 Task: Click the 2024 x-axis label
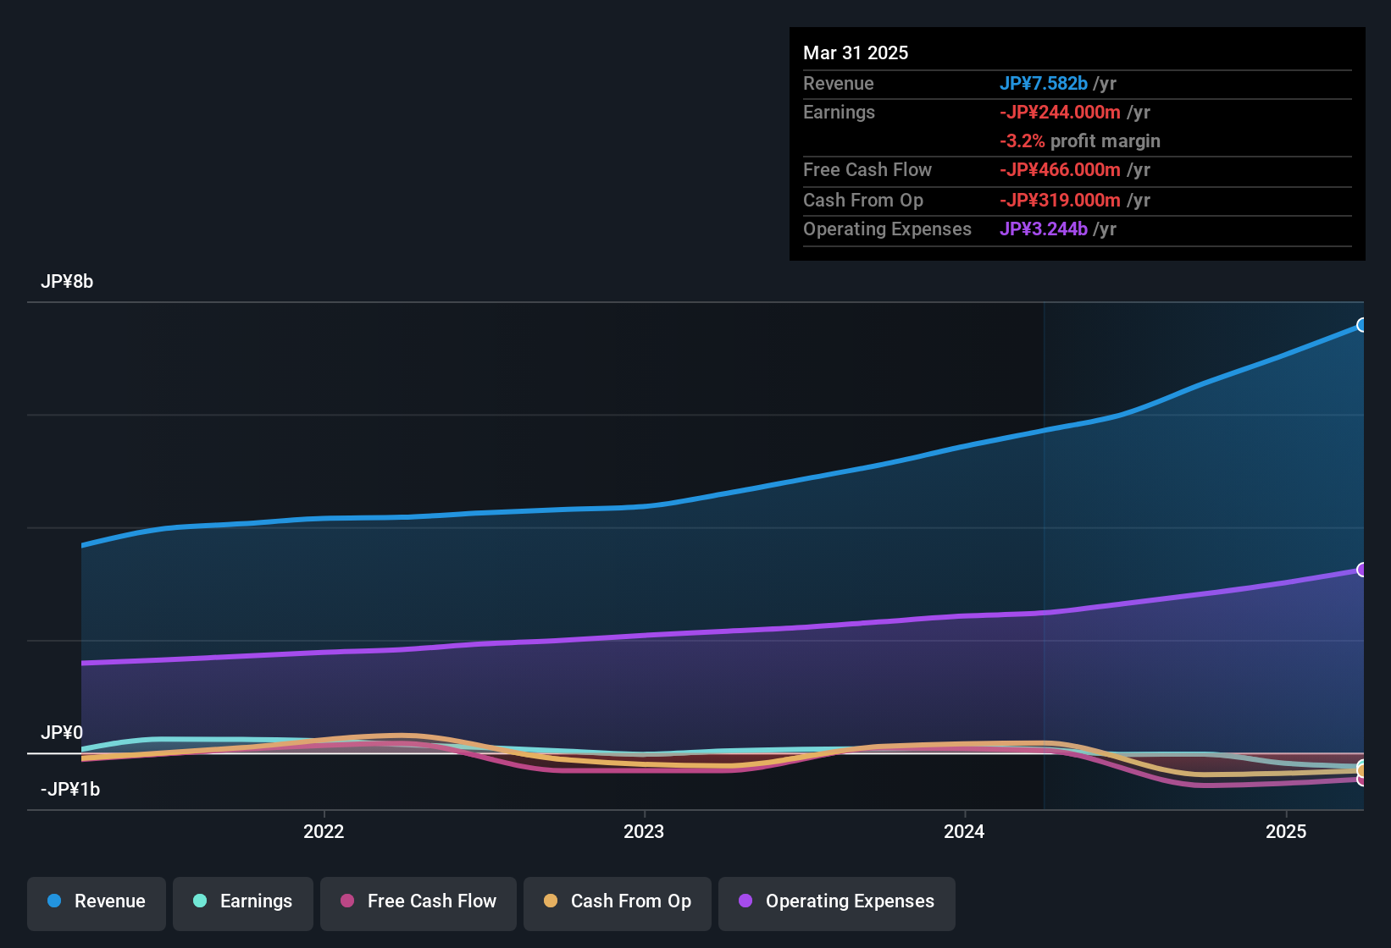click(964, 831)
